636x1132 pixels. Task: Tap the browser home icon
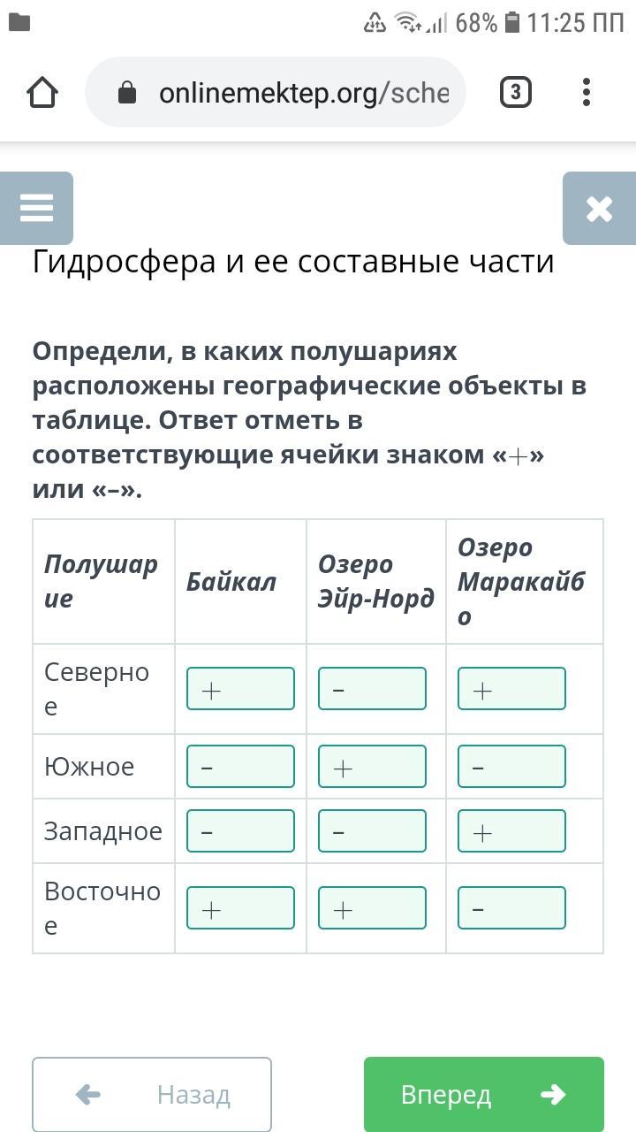[x=42, y=93]
